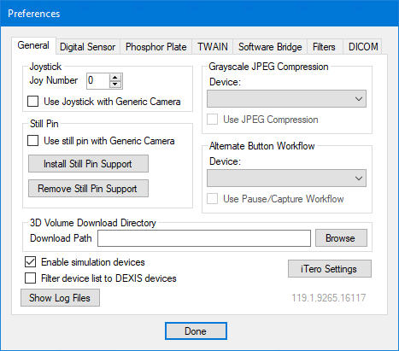The image size is (399, 351).
Task: Switch to the DICOM tab
Action: [x=363, y=47]
